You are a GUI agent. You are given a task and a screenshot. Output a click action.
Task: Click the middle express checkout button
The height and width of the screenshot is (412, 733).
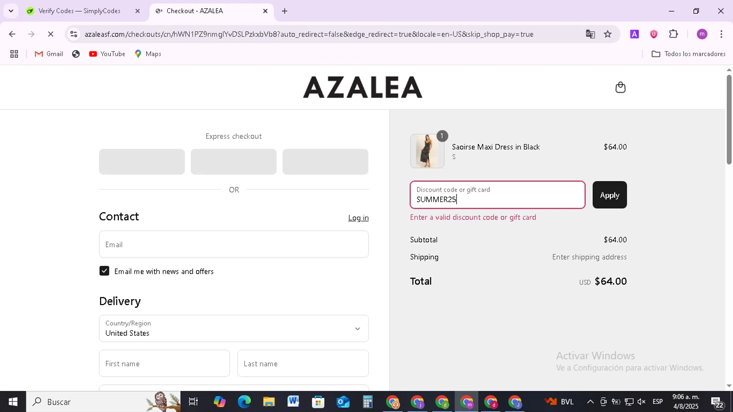click(234, 162)
